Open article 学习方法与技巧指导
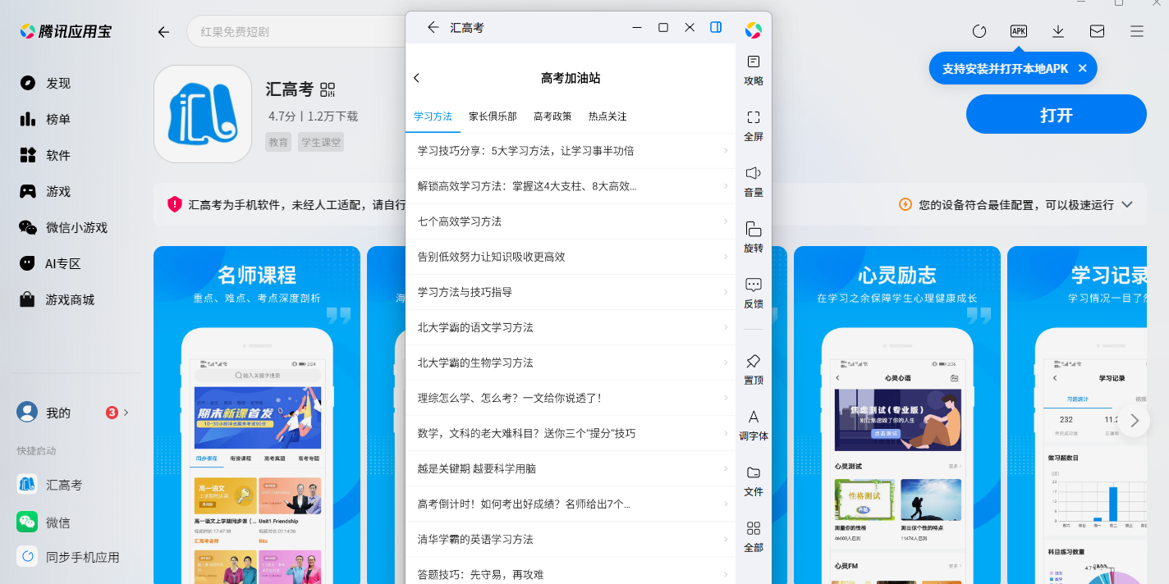Viewport: 1169px width, 584px height. click(571, 292)
